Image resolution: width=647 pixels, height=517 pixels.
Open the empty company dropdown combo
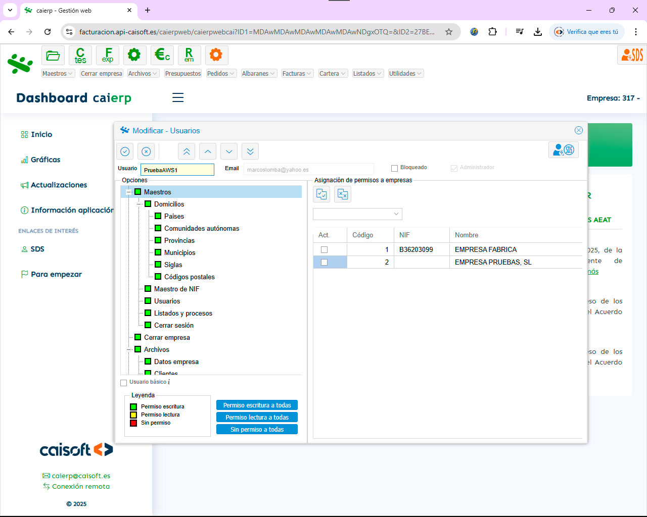[357, 214]
